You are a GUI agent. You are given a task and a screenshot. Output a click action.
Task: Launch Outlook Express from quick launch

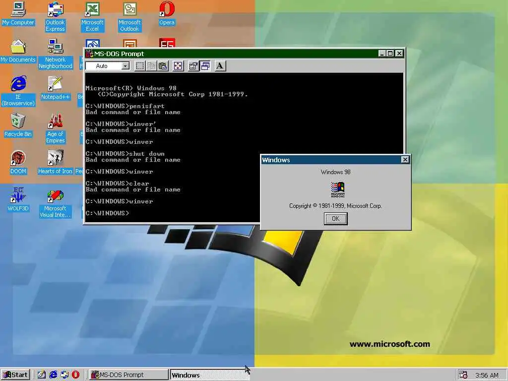64,375
